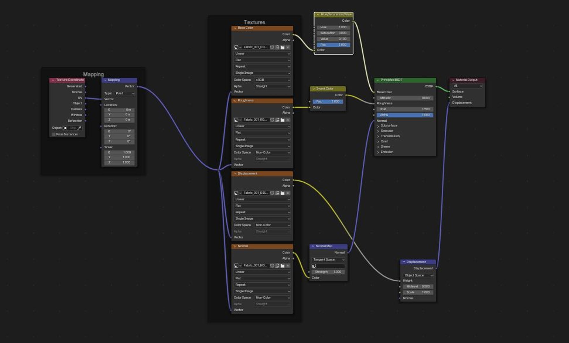Browse images in the Base Color node

coord(237,47)
